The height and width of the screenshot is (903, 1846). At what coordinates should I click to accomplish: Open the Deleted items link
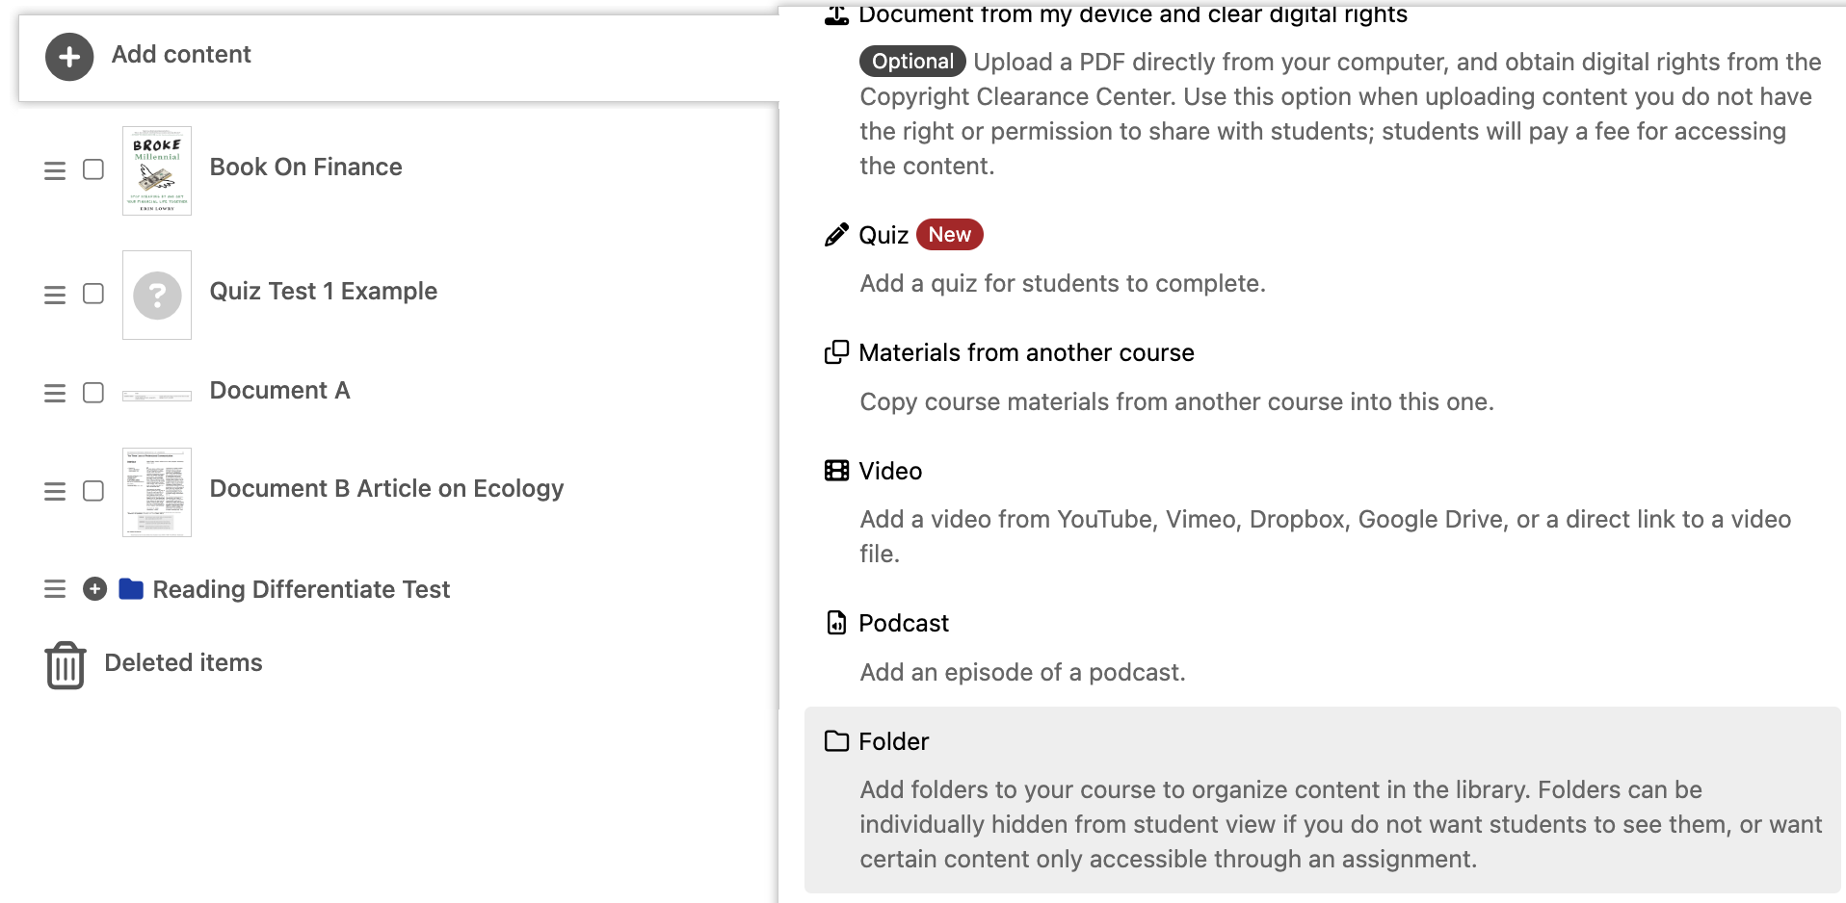click(183, 662)
